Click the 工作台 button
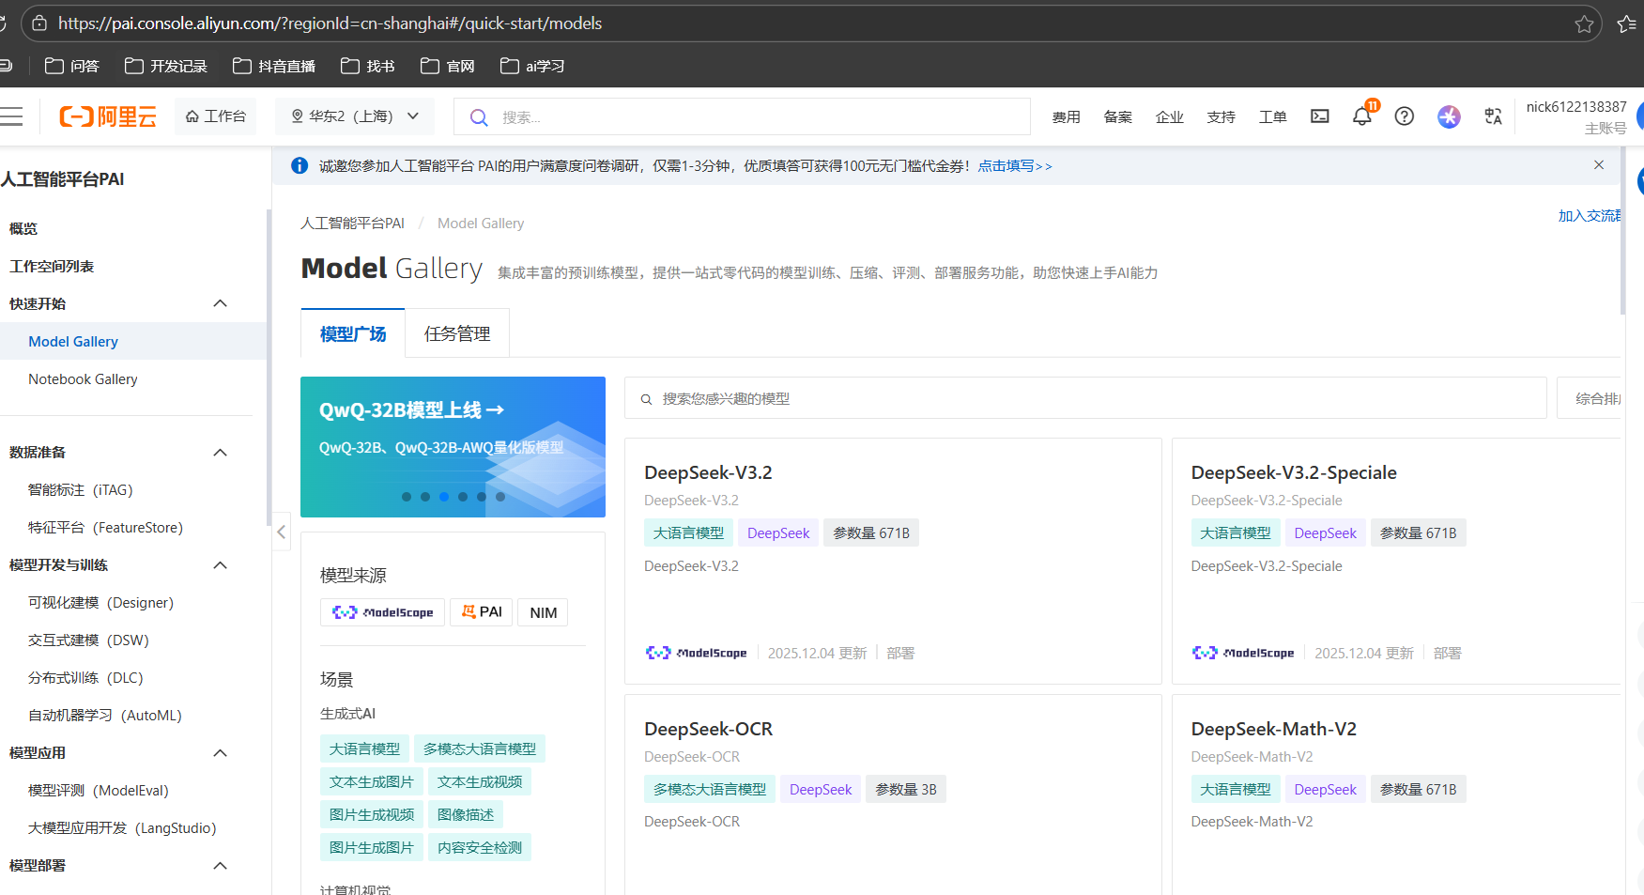The height and width of the screenshot is (895, 1644). click(x=215, y=116)
